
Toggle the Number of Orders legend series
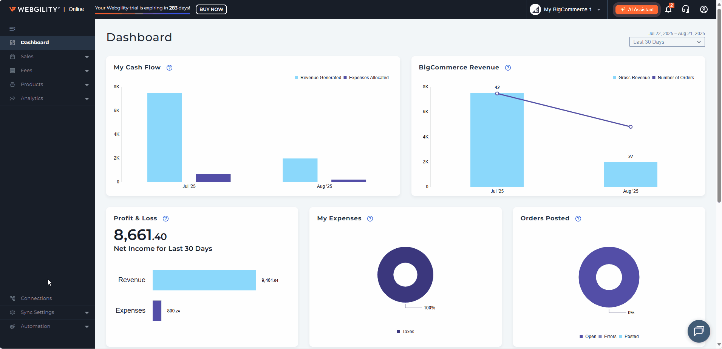673,78
